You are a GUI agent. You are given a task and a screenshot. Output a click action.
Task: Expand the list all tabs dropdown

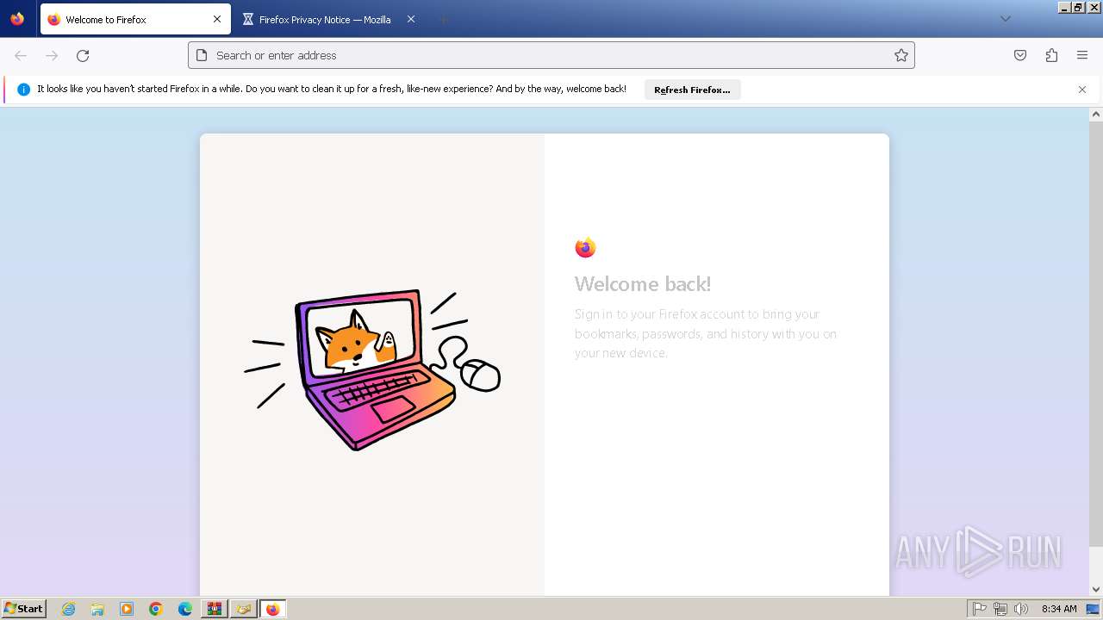click(x=1005, y=19)
